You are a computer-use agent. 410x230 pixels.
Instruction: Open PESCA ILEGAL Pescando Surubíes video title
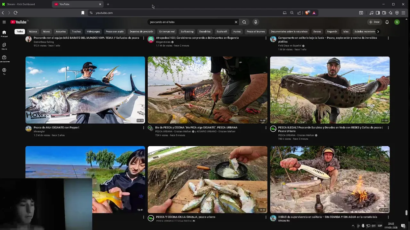click(x=330, y=129)
